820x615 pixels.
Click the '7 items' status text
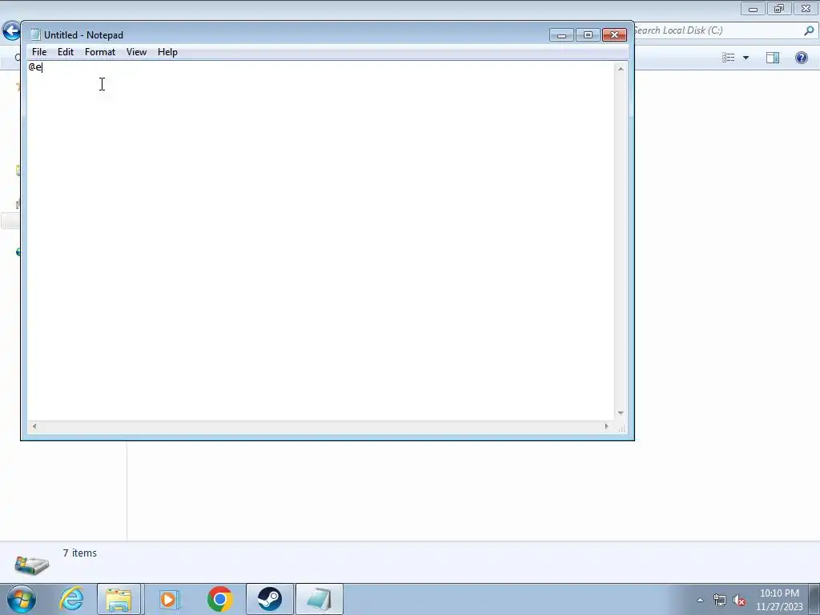(x=80, y=553)
